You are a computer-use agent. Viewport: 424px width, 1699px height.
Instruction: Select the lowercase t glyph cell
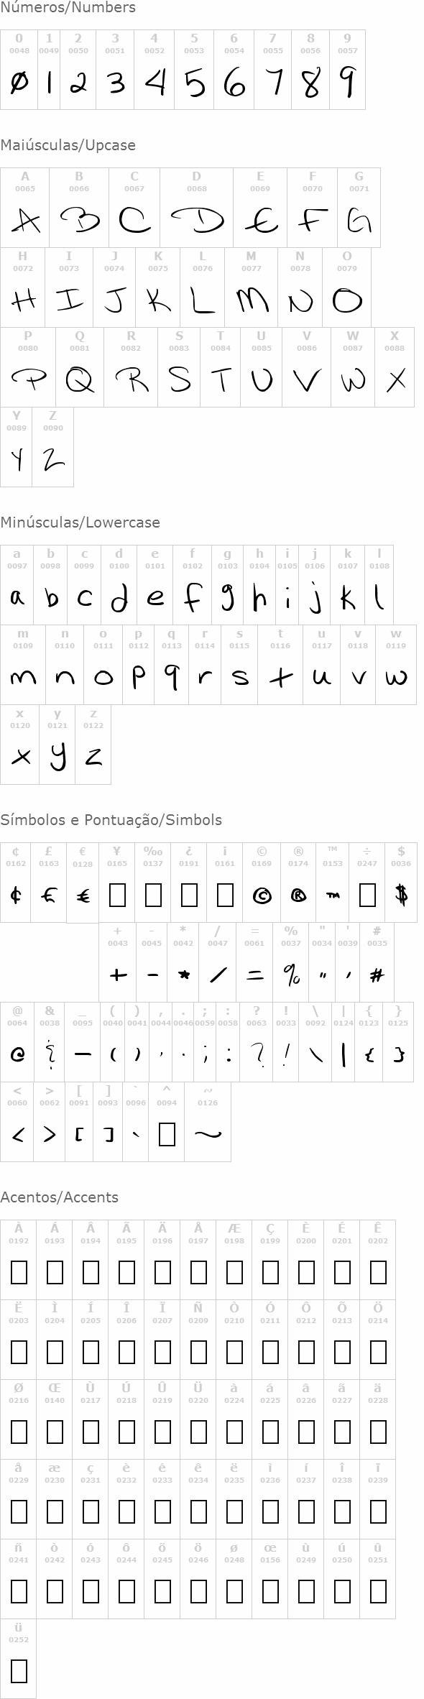click(x=280, y=665)
